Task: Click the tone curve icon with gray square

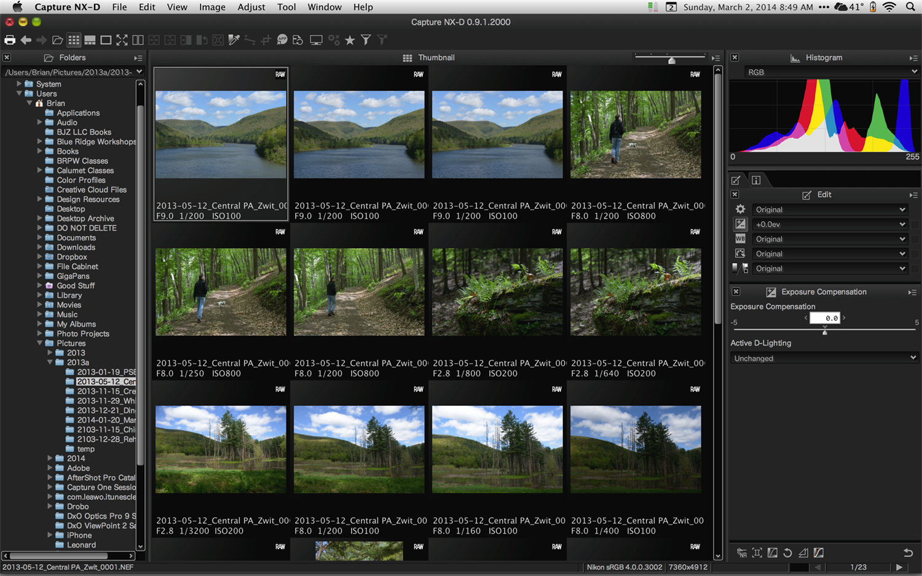Action: (x=773, y=553)
